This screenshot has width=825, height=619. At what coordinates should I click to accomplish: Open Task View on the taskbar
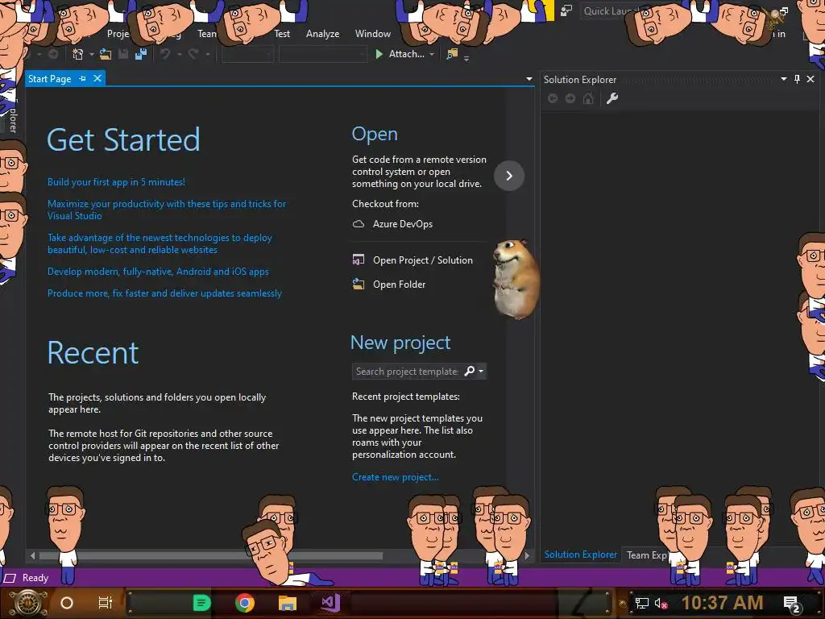point(106,603)
